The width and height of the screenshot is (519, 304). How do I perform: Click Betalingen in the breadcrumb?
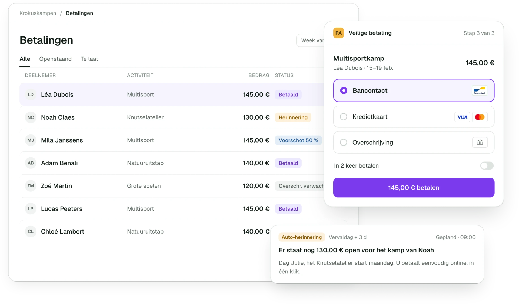pyautogui.click(x=79, y=13)
